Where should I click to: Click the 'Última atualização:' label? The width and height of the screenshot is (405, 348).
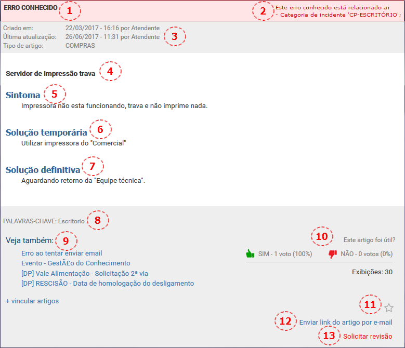pyautogui.click(x=30, y=37)
